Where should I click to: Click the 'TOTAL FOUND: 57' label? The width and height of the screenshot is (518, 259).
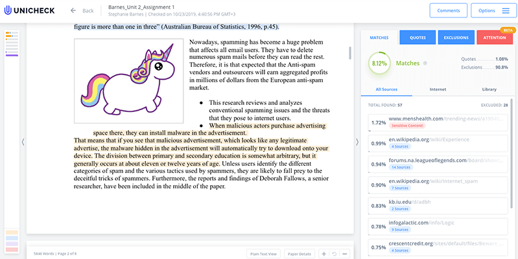[x=385, y=106]
